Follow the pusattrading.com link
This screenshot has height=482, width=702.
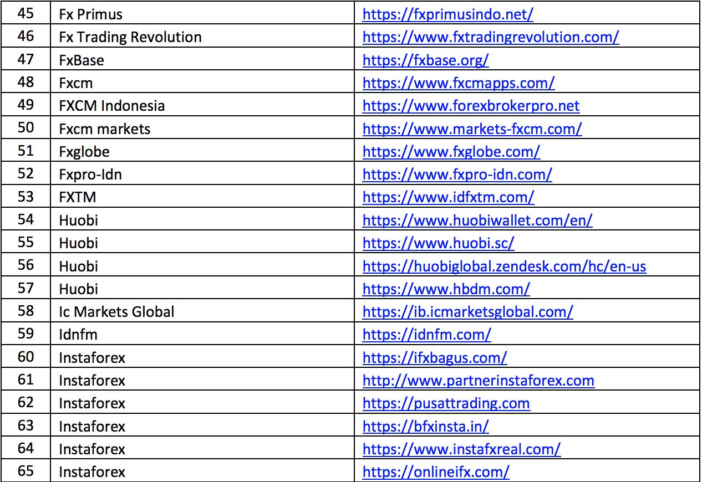[x=446, y=403]
